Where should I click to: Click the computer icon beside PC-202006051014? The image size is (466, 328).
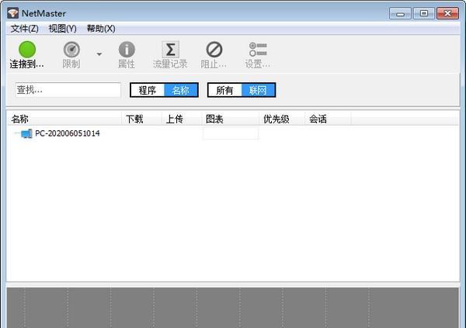click(26, 133)
